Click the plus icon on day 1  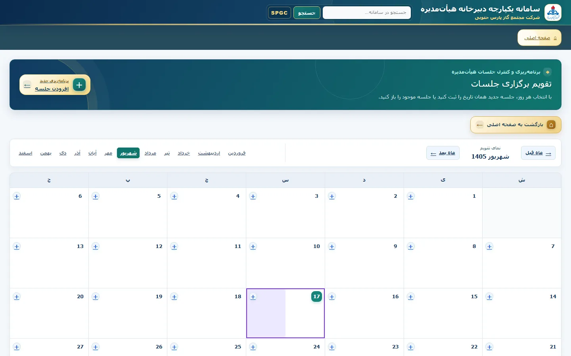(x=411, y=196)
